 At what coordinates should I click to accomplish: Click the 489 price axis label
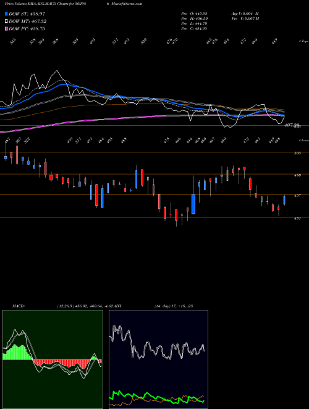297,175
